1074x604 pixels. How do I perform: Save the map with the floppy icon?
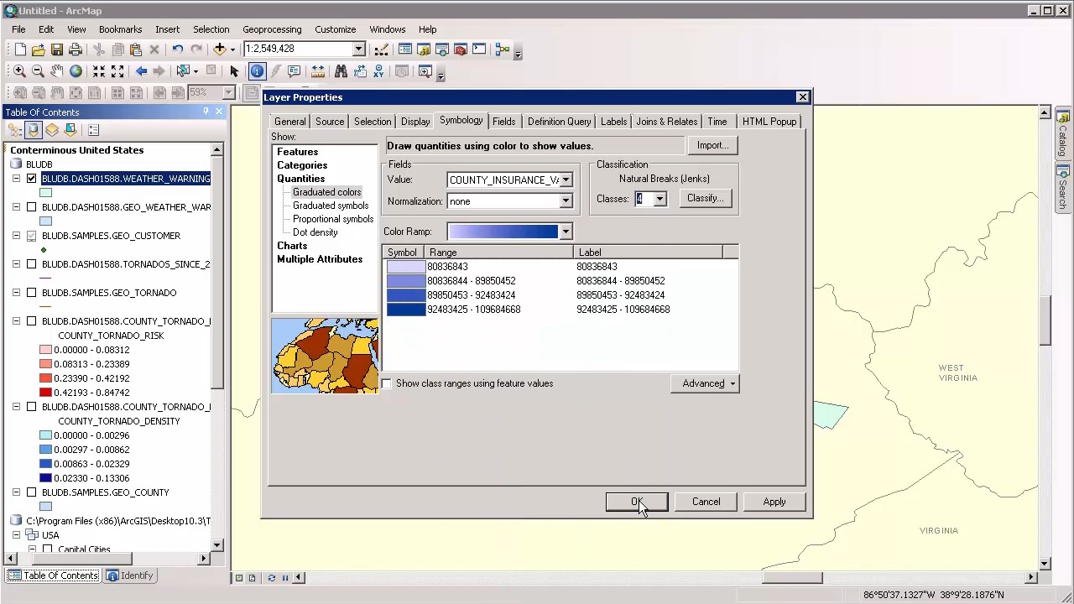pyautogui.click(x=57, y=49)
